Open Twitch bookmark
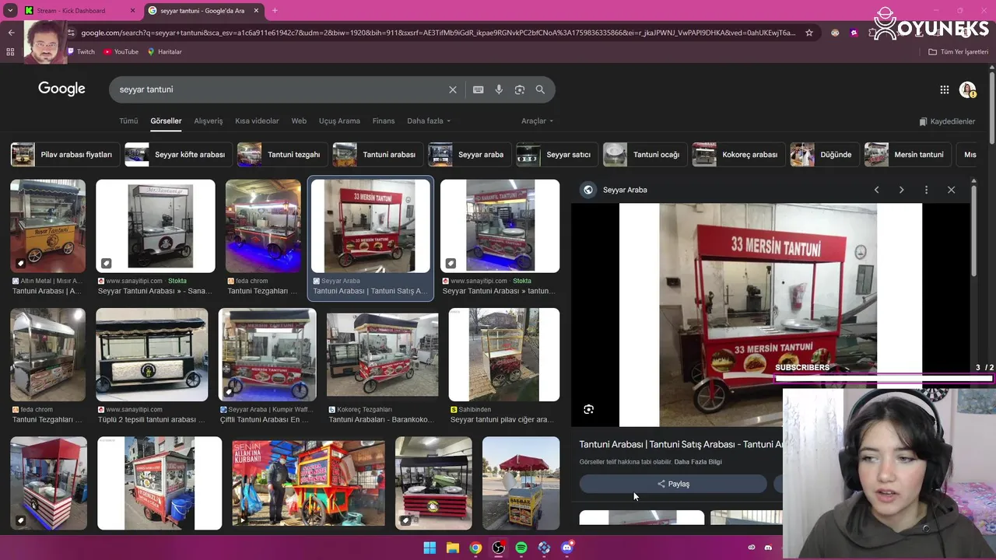This screenshot has width=996, height=560. point(81,52)
